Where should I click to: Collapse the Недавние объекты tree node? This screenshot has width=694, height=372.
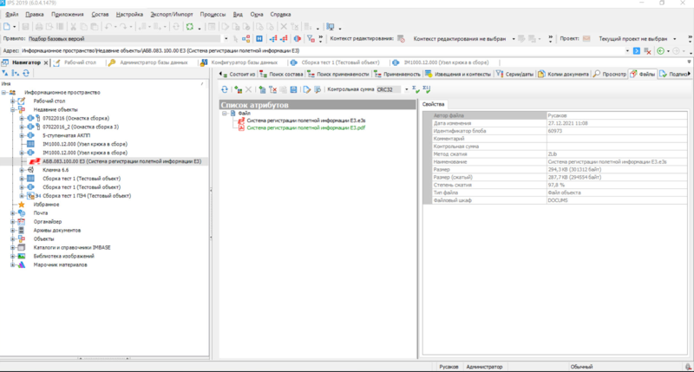coord(13,109)
